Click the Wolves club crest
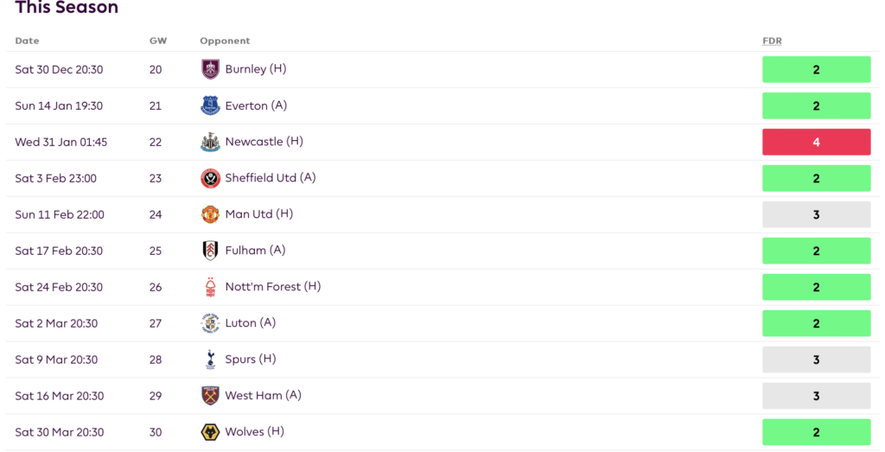Image resolution: width=885 pixels, height=452 pixels. pos(211,432)
